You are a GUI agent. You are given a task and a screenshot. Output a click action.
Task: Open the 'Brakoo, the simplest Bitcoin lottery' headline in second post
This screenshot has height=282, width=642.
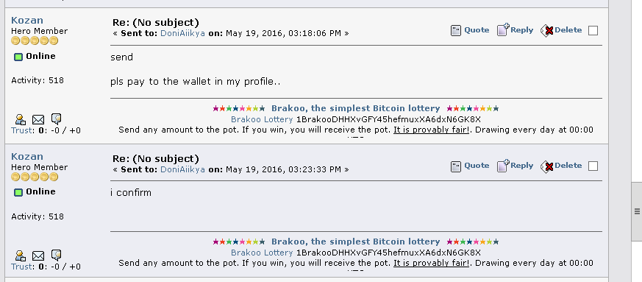[355, 242]
